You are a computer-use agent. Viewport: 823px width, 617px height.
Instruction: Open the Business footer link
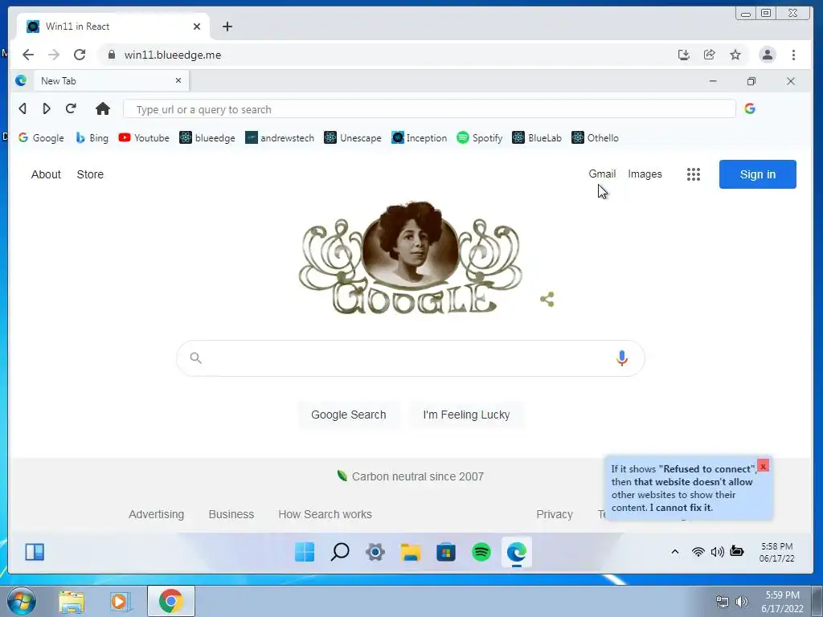point(231,514)
